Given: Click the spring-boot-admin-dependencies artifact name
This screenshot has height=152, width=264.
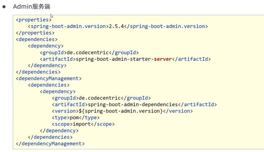Looking at the screenshot, I should click(x=133, y=105).
